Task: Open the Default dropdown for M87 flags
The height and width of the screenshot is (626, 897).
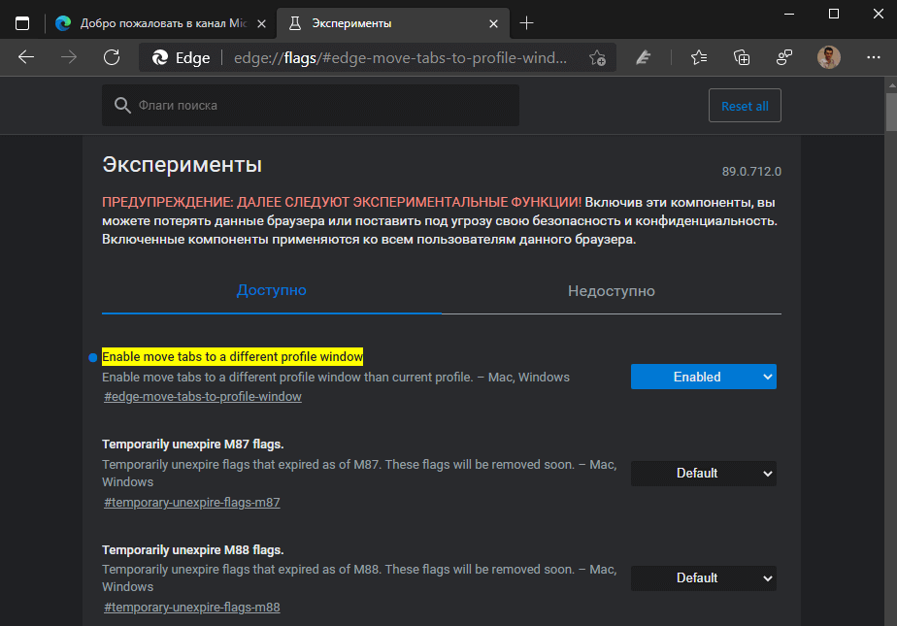Action: [703, 473]
